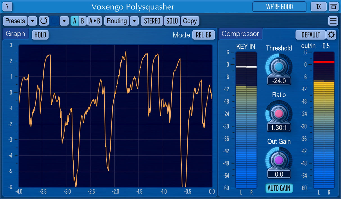Toggle the AUTO GAIN switch

click(x=279, y=188)
